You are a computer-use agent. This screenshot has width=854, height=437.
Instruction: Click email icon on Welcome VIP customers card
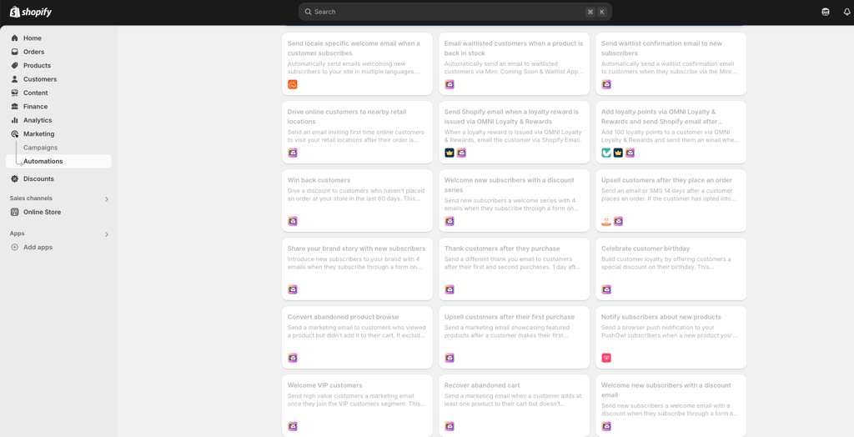tap(293, 426)
